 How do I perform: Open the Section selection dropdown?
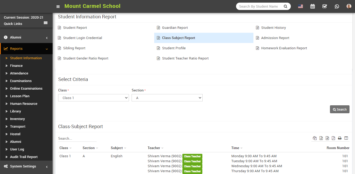167,98
